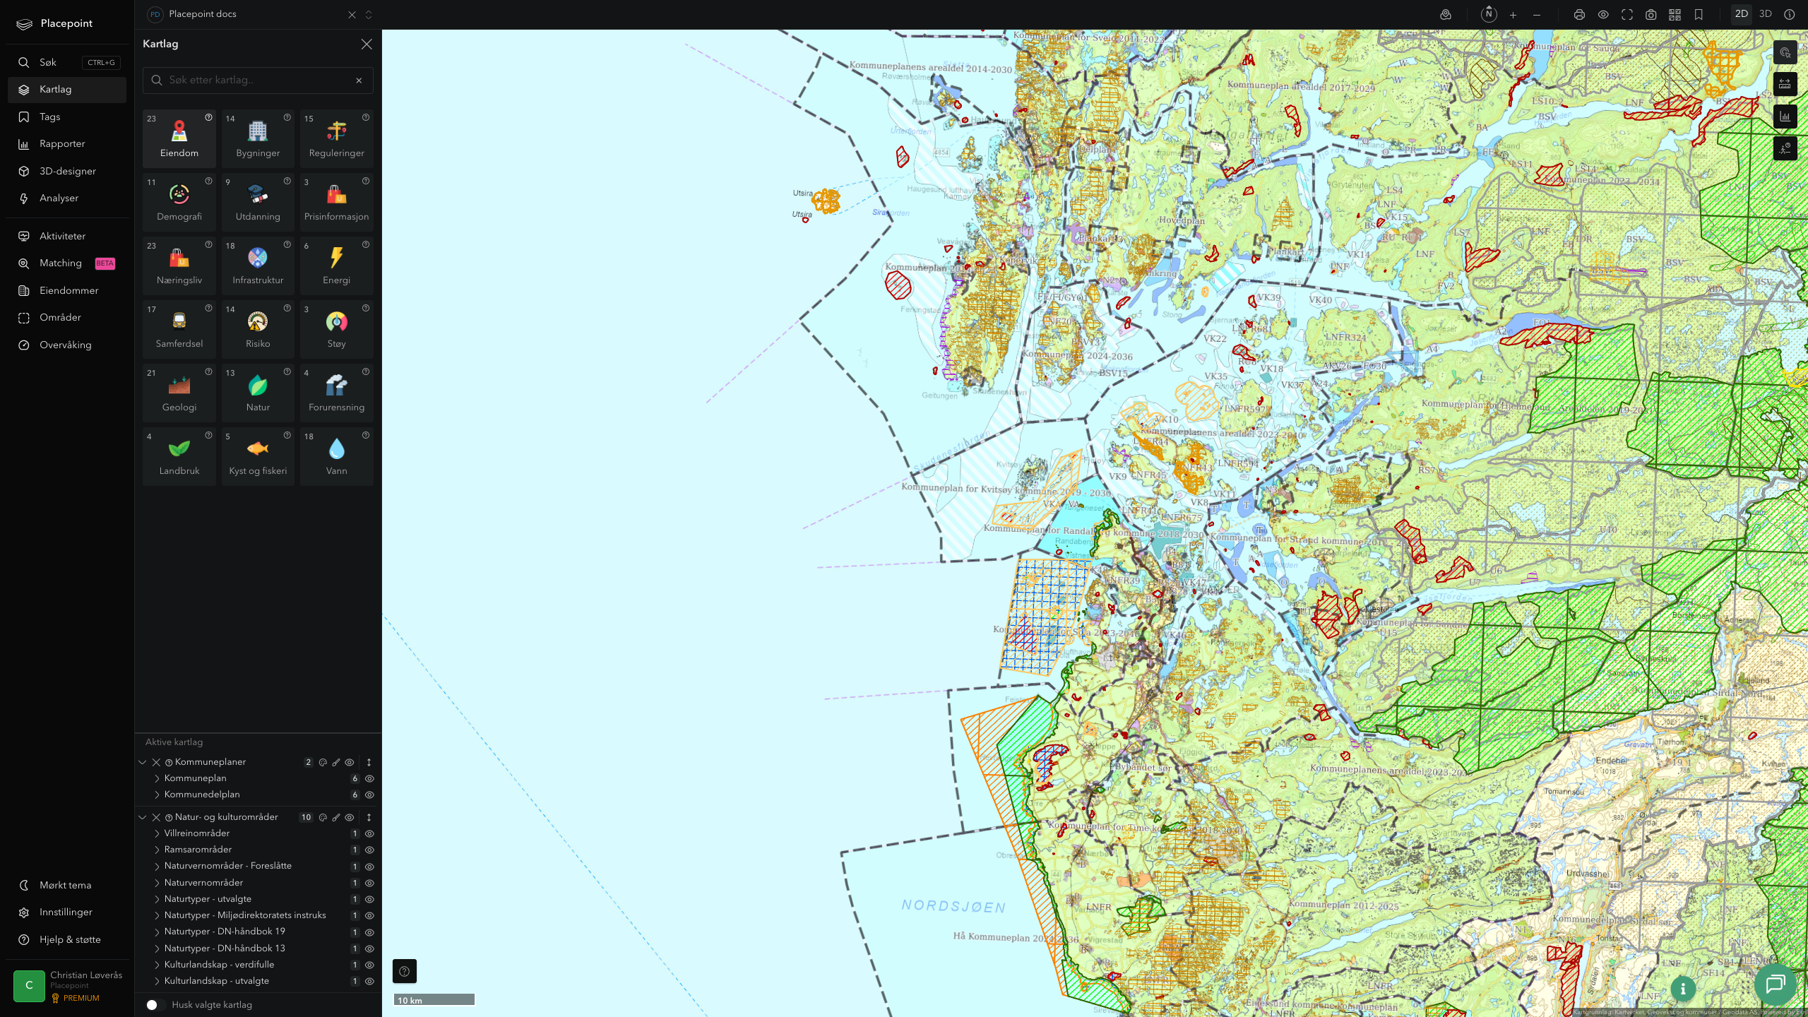The height and width of the screenshot is (1017, 1808).
Task: Open the Placepoint docs workspace switcher
Action: click(x=368, y=14)
